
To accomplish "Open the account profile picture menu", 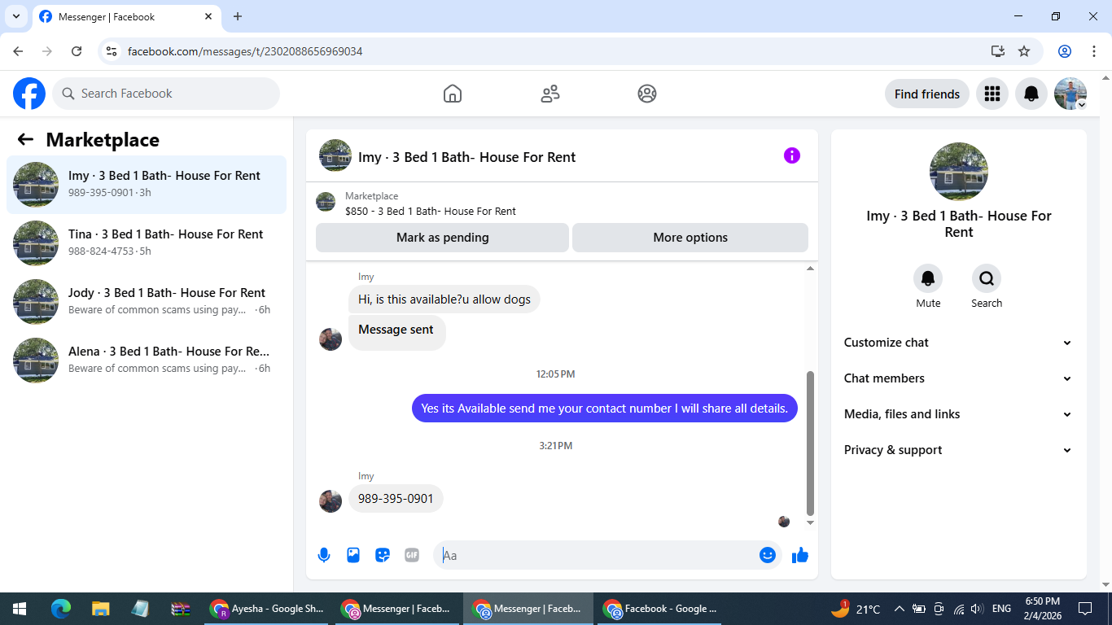I will pyautogui.click(x=1070, y=94).
